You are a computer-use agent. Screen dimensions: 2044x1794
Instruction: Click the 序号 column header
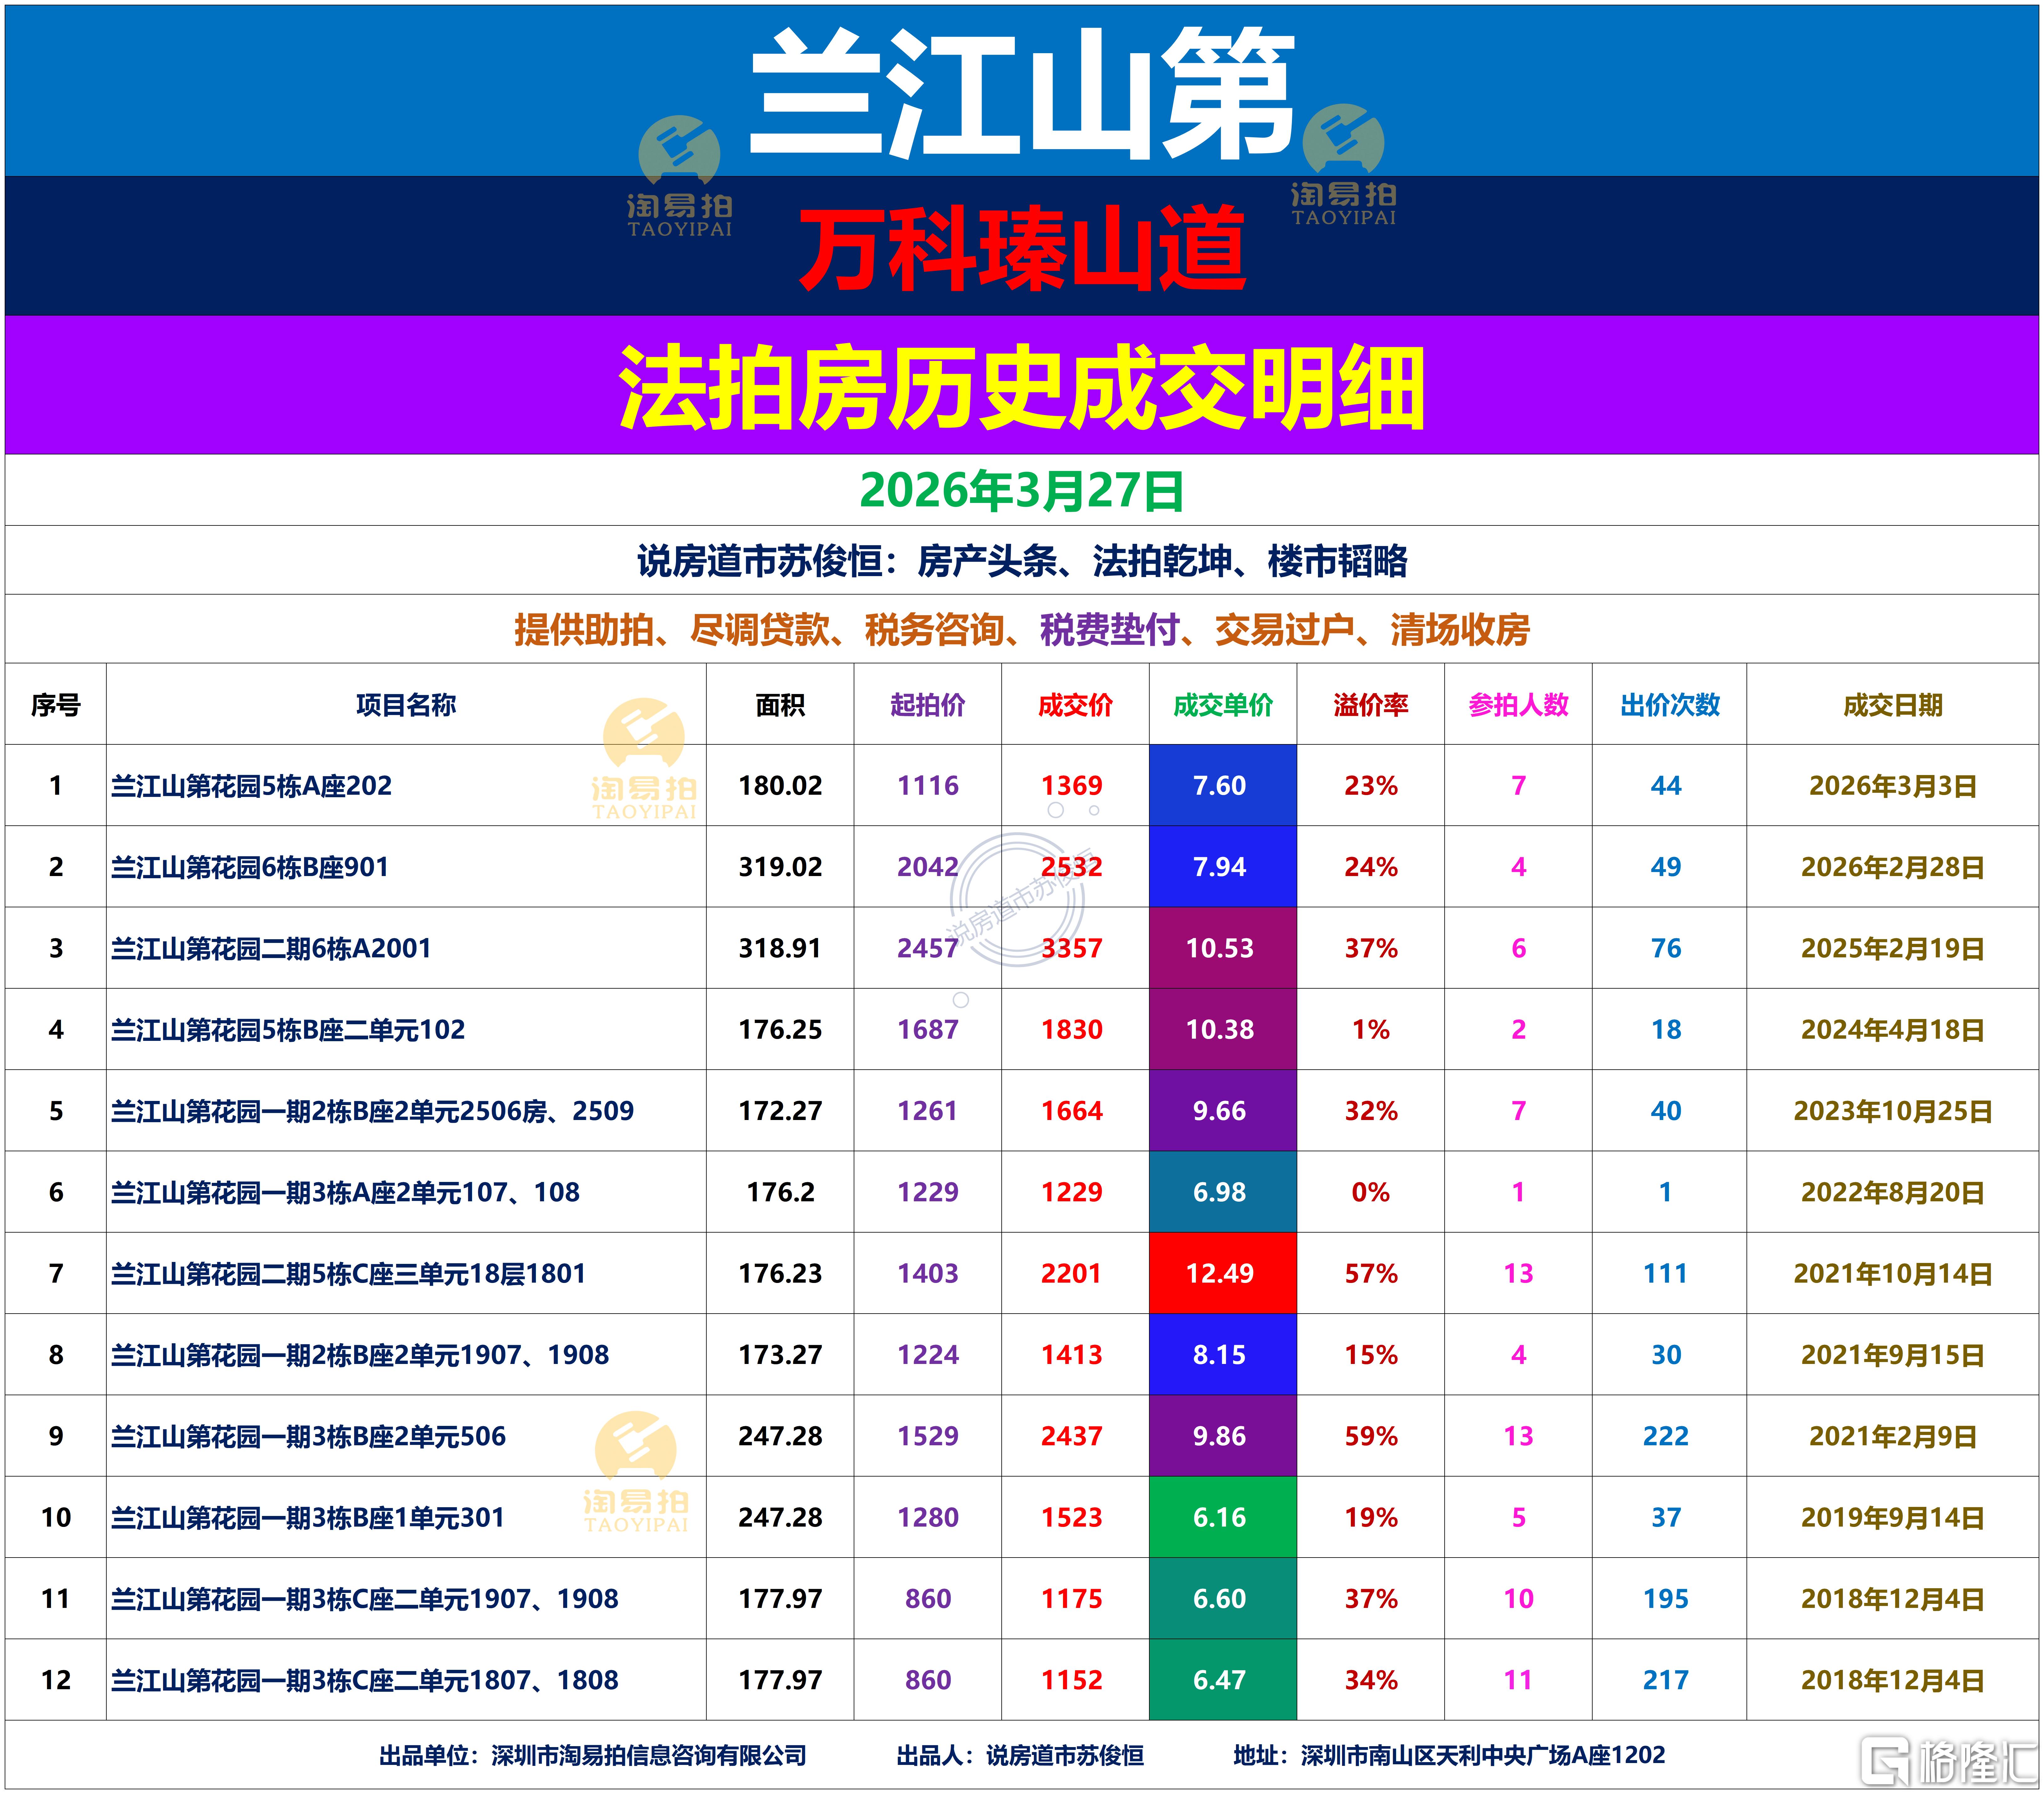point(56,705)
